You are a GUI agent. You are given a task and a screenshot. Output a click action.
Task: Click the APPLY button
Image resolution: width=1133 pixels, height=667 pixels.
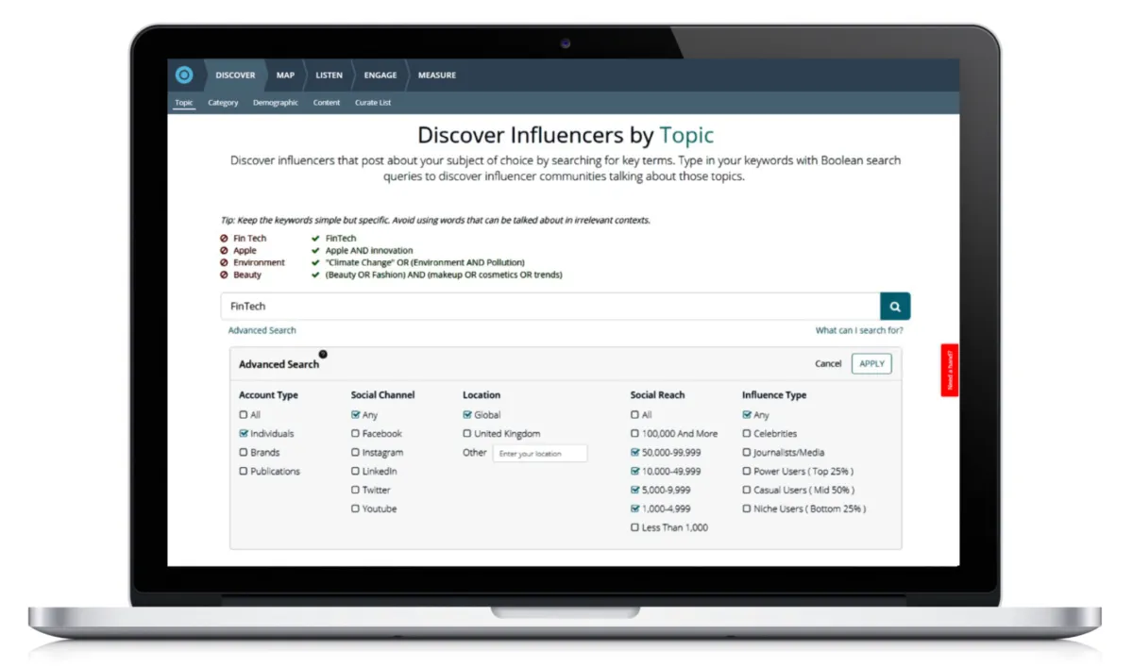(871, 364)
